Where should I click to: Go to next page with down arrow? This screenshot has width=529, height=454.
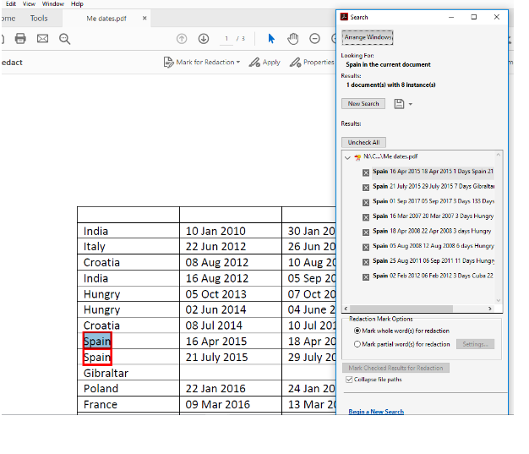pos(204,39)
